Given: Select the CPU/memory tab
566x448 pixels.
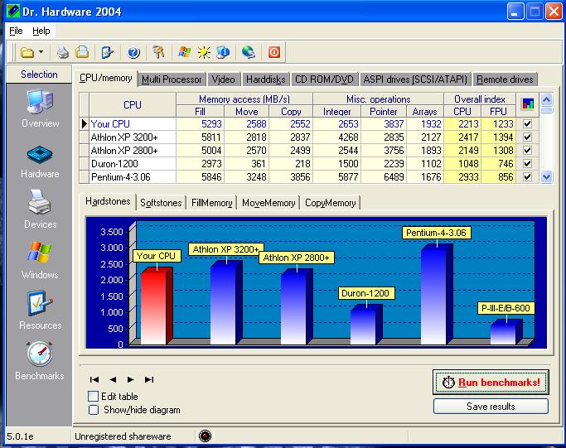Looking at the screenshot, I should tap(106, 79).
